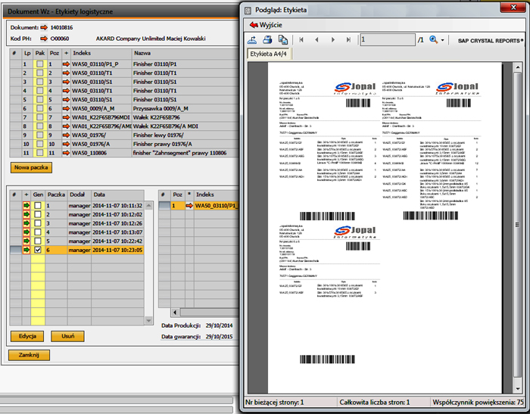Open link arrow for WA50_03110/P1_P row
This screenshot has width=530, height=414.
pyautogui.click(x=66, y=64)
